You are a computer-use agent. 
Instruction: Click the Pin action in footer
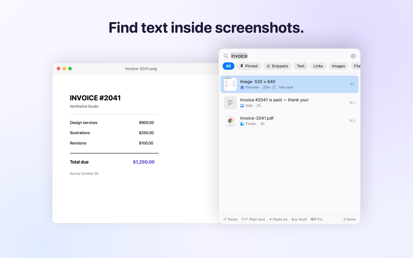[x=316, y=219]
